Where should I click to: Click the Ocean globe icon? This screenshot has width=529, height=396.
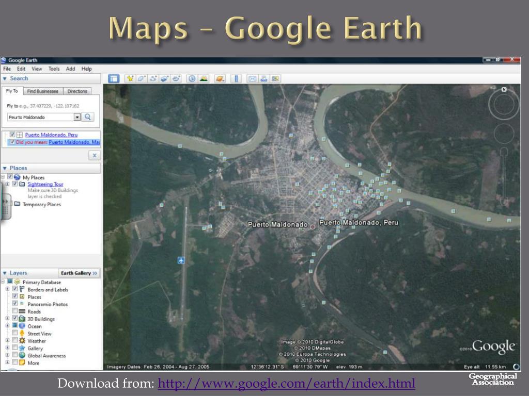click(22, 326)
